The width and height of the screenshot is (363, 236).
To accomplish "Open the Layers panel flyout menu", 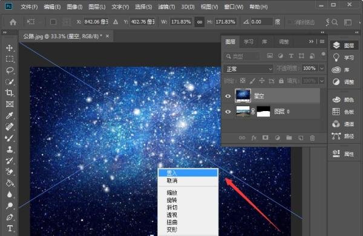I will click(x=322, y=42).
